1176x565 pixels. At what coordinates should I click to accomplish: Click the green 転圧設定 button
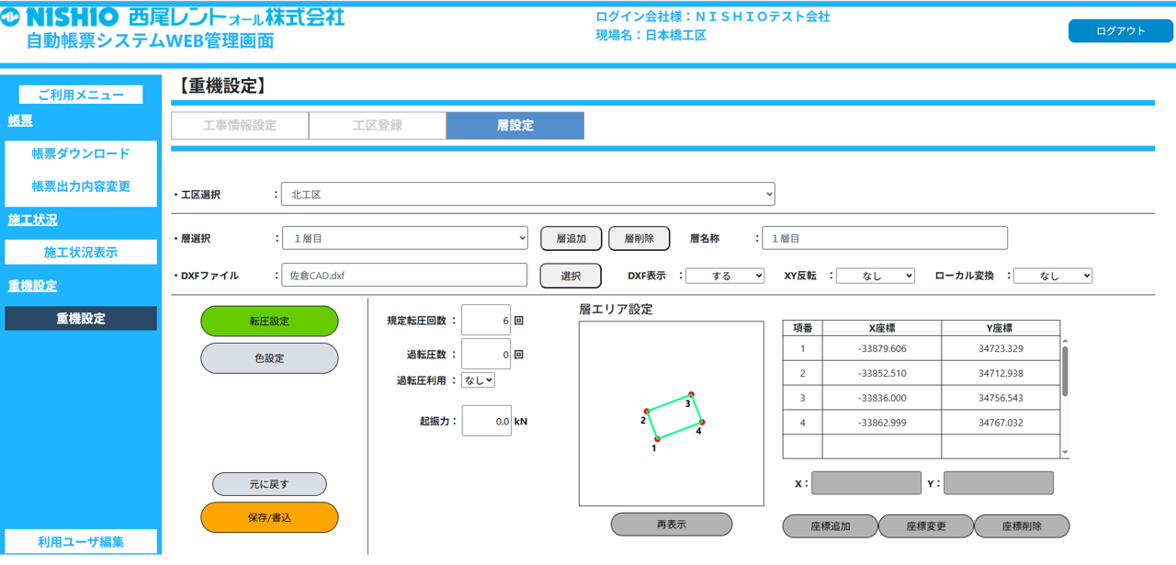[269, 322]
